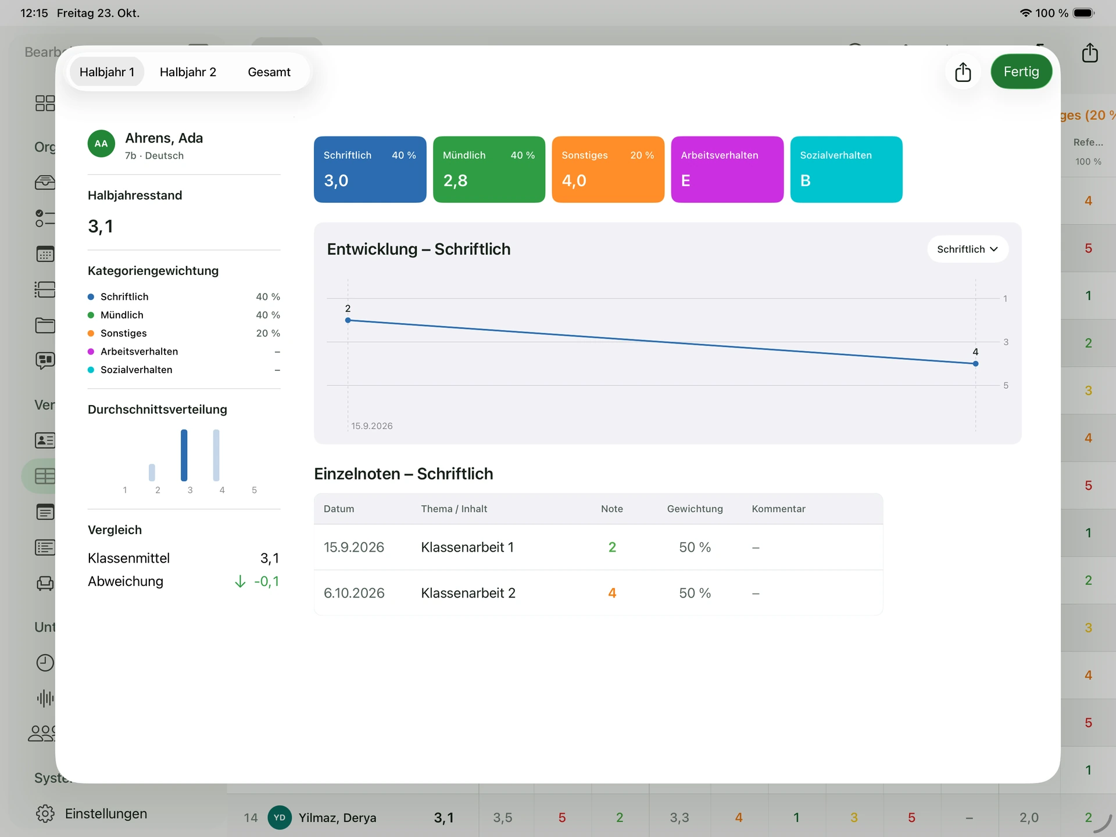Select the orange Sonstiges 4,0 card
Image resolution: width=1116 pixels, height=837 pixels.
607,169
